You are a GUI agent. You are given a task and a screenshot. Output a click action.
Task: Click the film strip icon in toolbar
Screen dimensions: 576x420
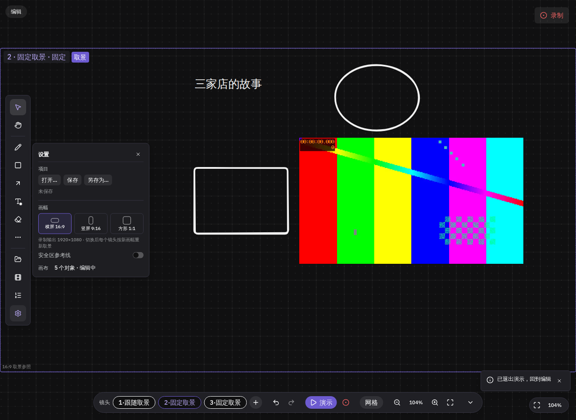click(x=18, y=277)
